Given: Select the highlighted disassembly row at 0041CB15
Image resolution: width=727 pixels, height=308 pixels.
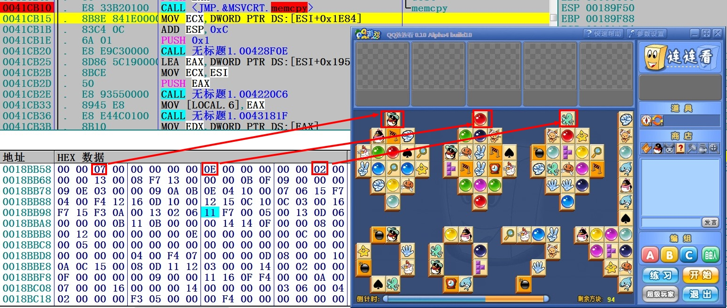Looking at the screenshot, I should pyautogui.click(x=275, y=18).
